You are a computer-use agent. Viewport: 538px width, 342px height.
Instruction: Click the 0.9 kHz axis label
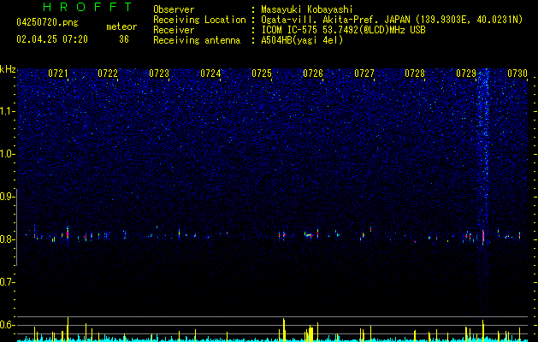(7, 197)
